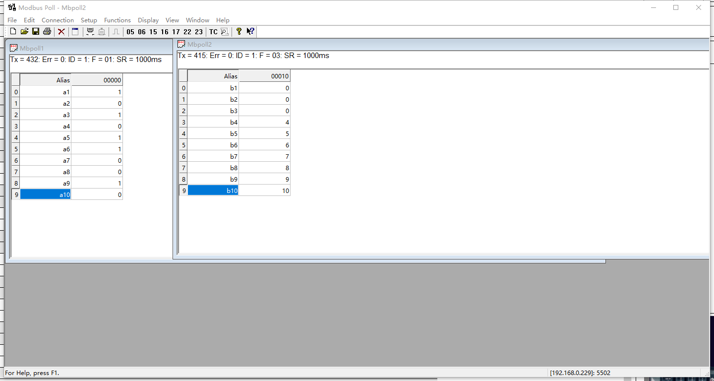The width and height of the screenshot is (714, 381).
Task: Click the Modbus Poll application icon
Action: pyautogui.click(x=12, y=7)
